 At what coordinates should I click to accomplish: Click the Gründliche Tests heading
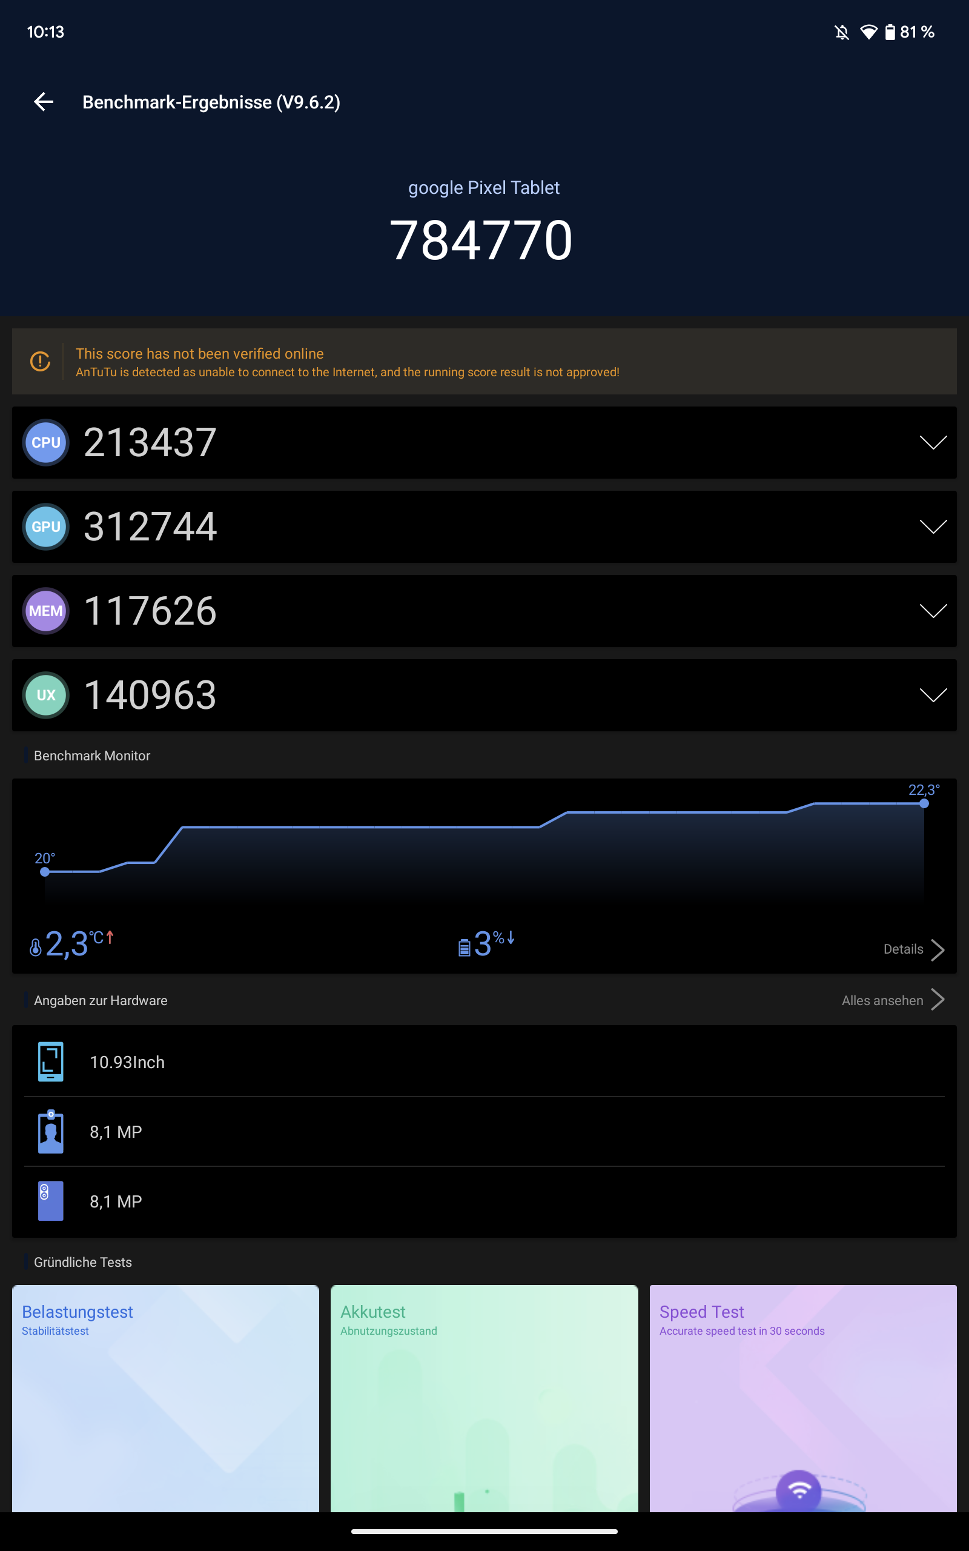click(83, 1262)
